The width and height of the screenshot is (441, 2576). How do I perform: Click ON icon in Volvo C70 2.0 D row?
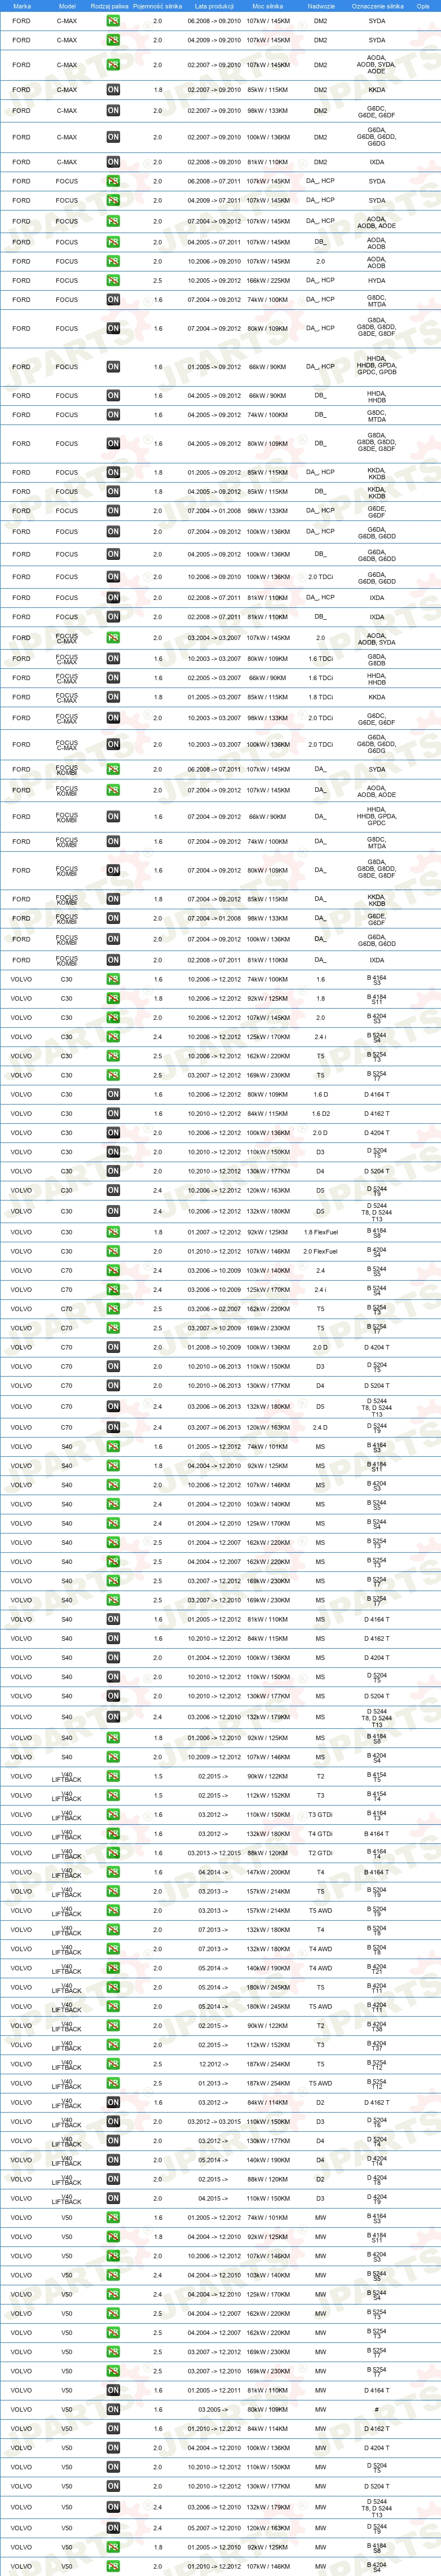(x=113, y=1347)
